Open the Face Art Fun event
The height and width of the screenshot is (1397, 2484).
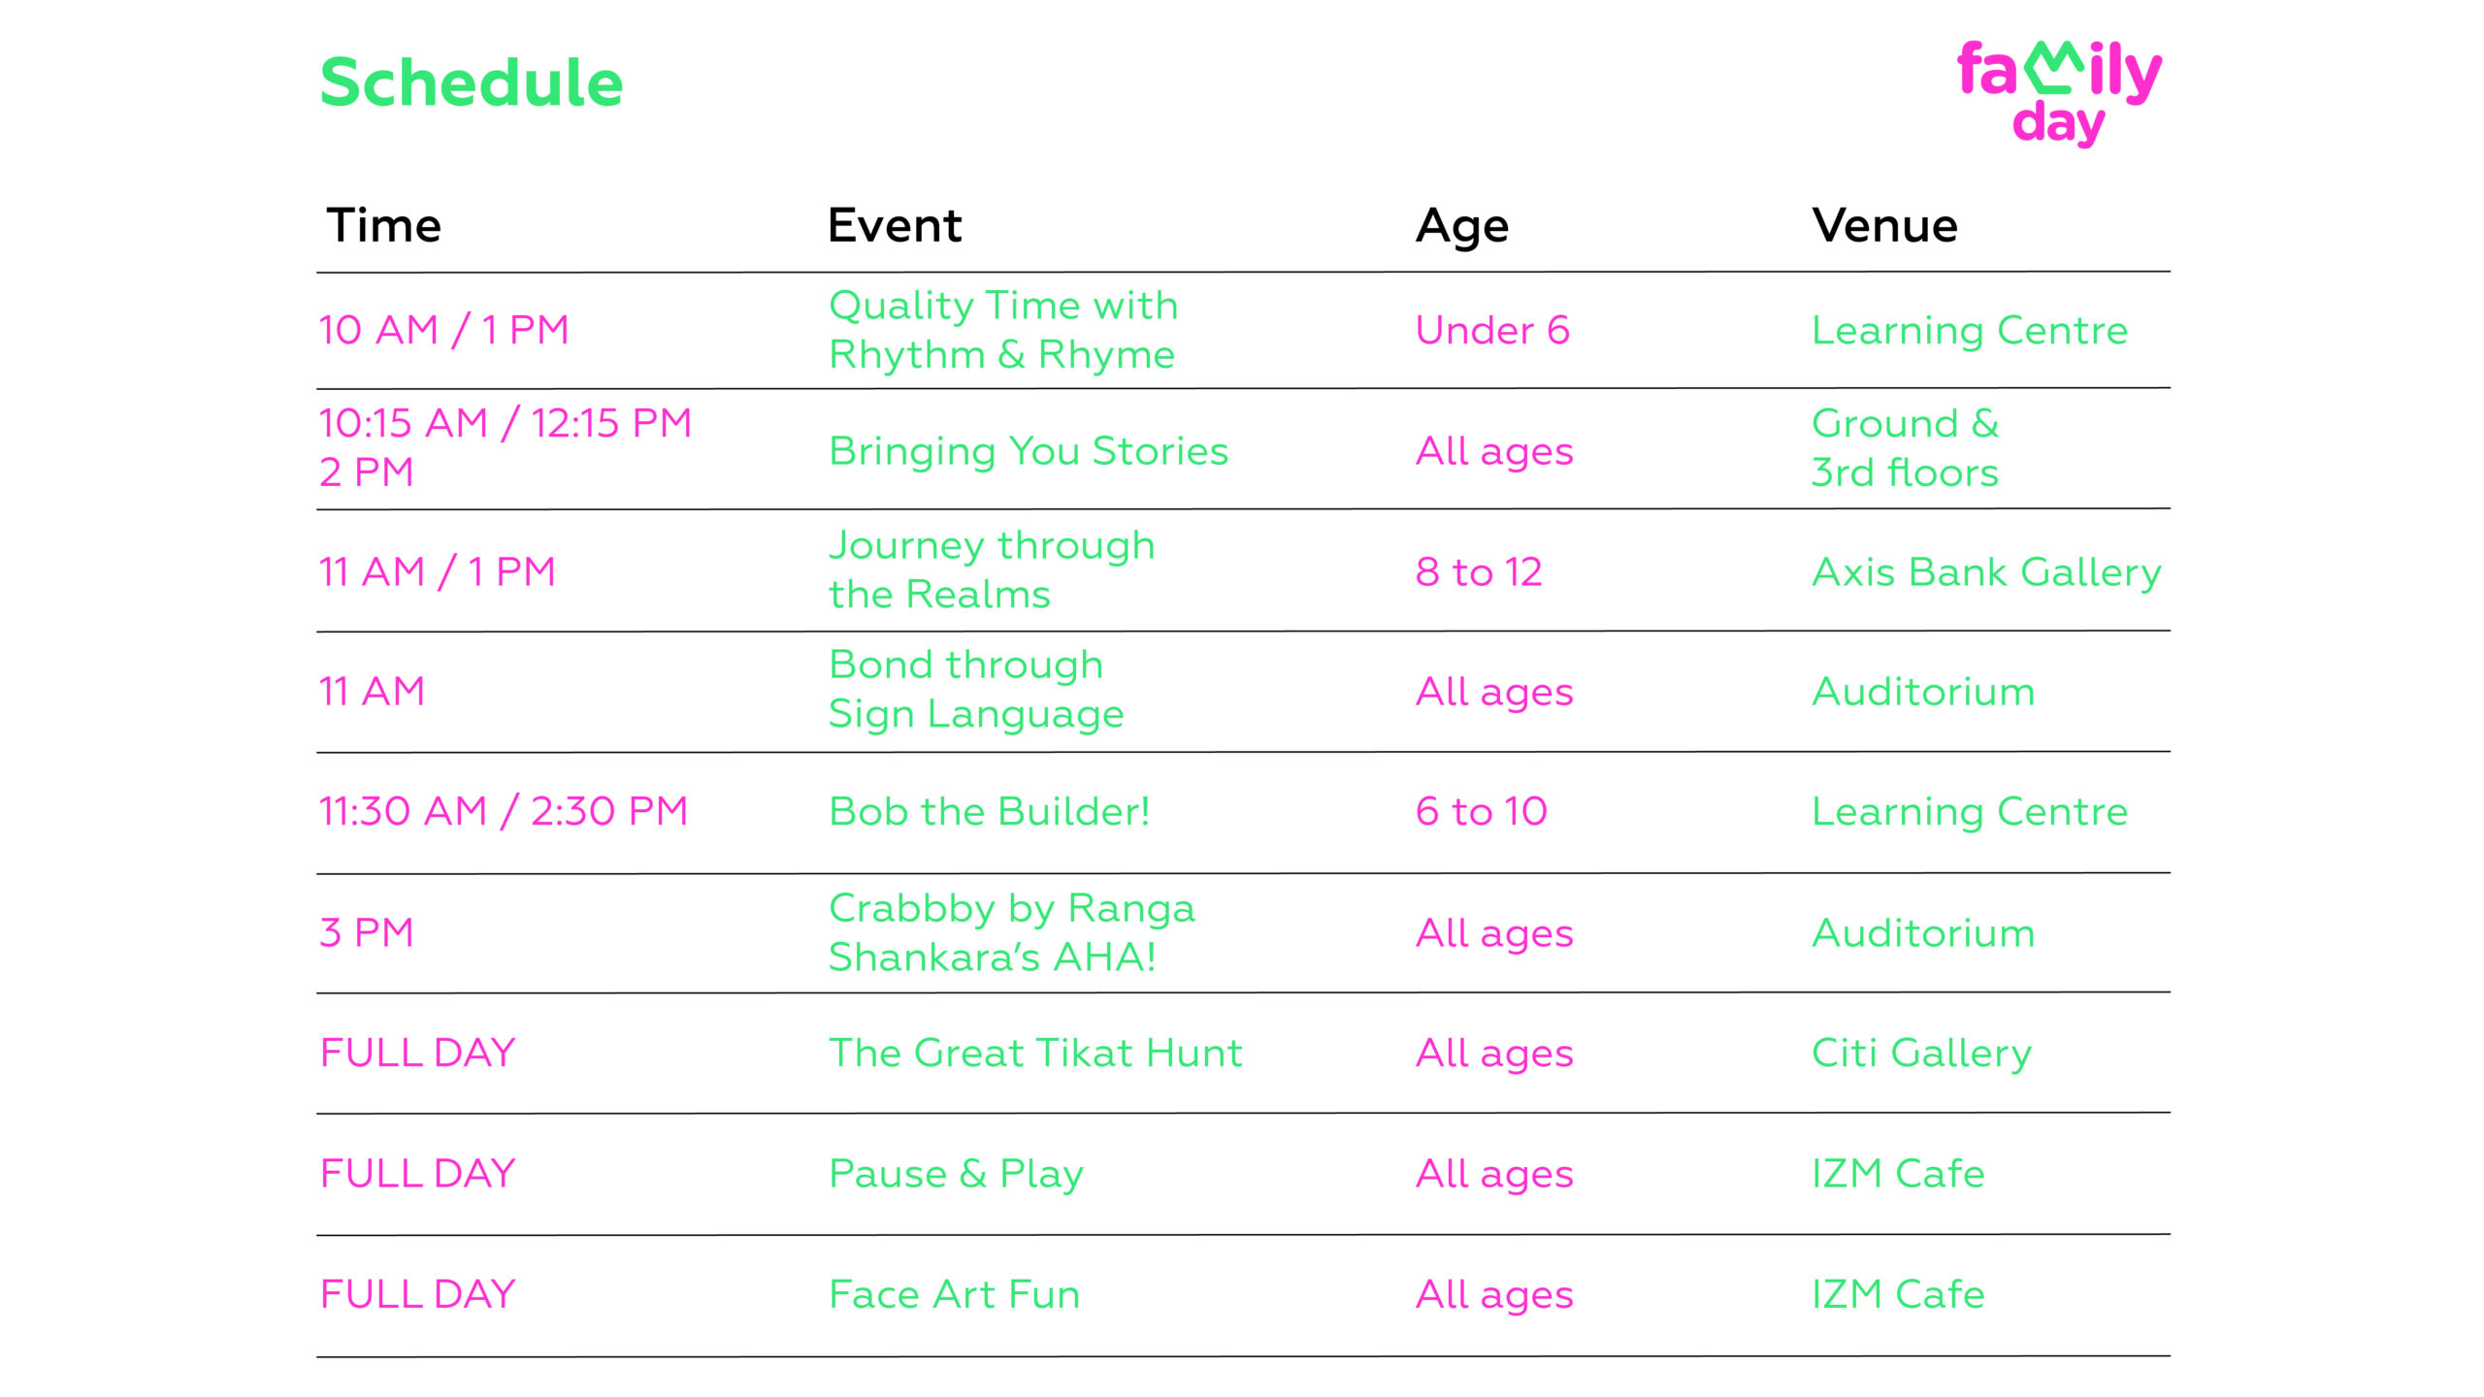tap(954, 1294)
